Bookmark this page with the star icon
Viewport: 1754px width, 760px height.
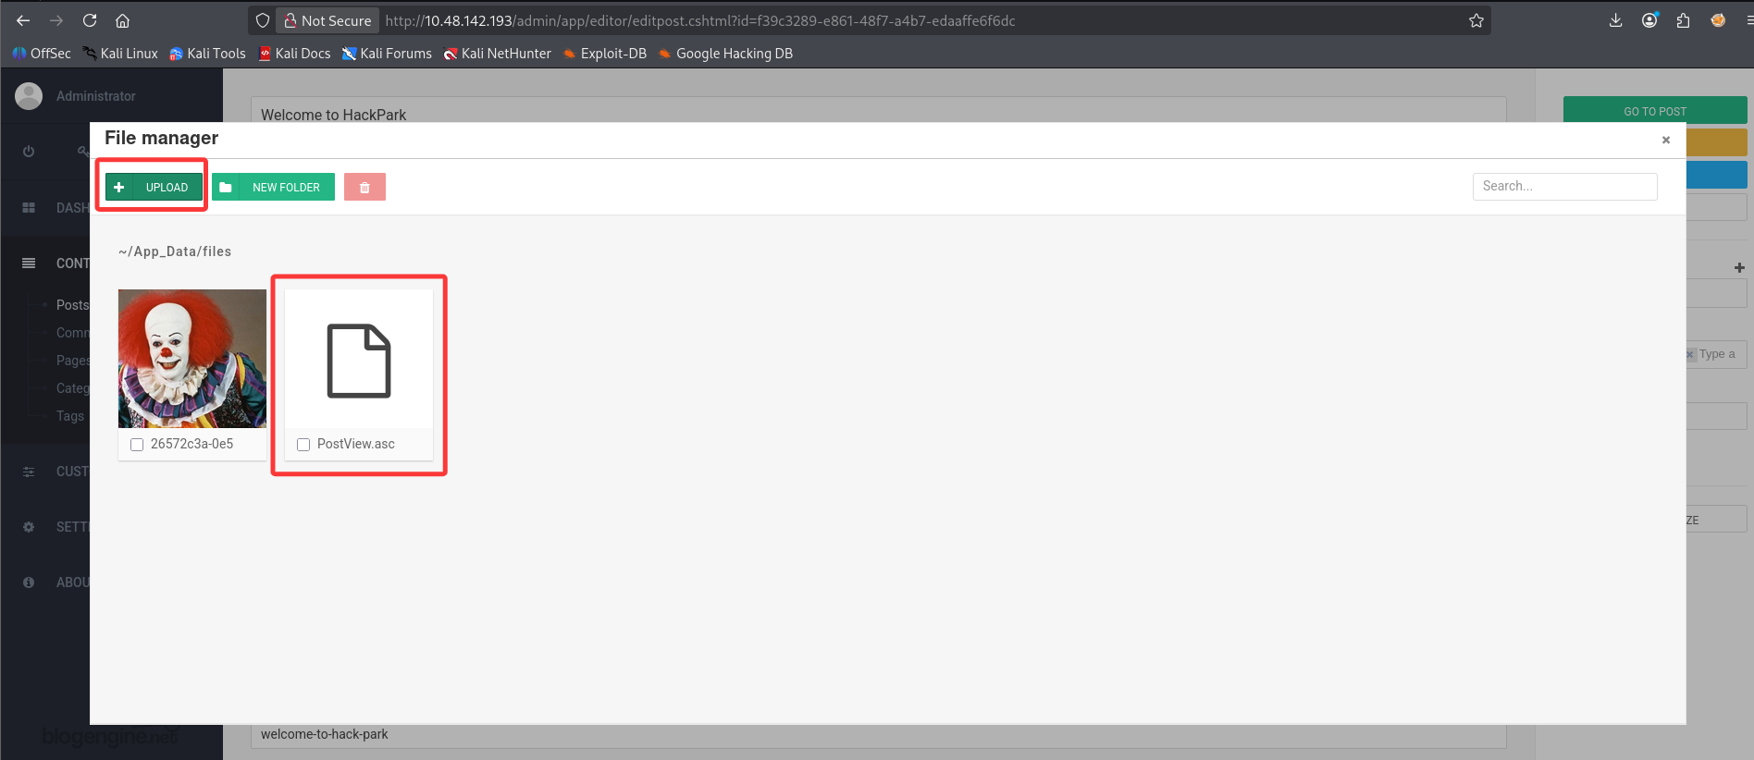pos(1476,20)
